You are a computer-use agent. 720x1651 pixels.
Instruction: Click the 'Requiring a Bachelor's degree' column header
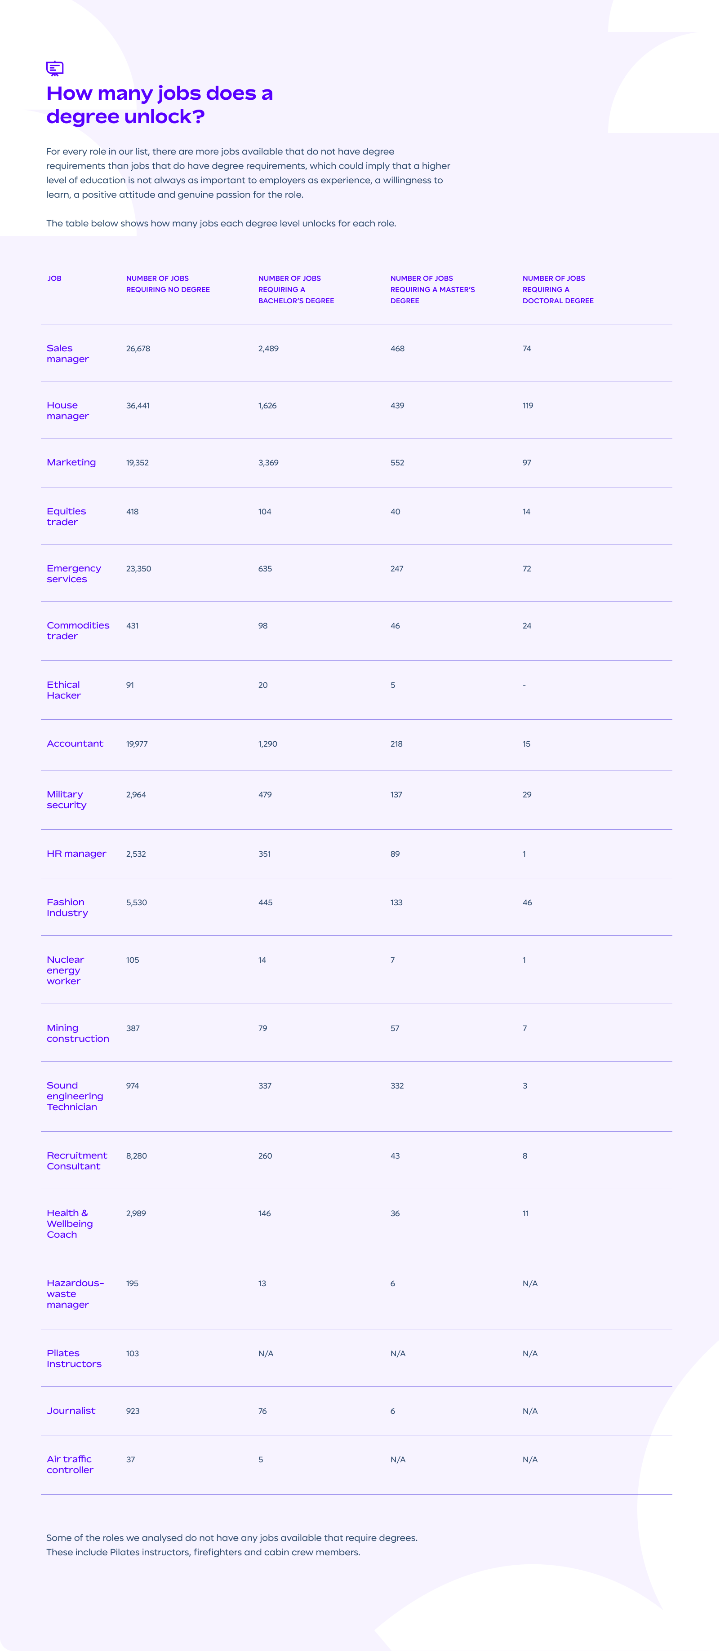296,290
